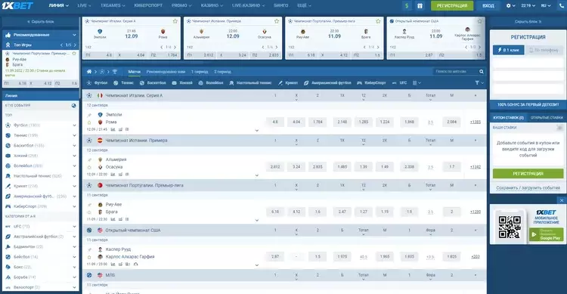Select Теннис in the sports icon bar
The image size is (567, 294).
coord(124,83)
